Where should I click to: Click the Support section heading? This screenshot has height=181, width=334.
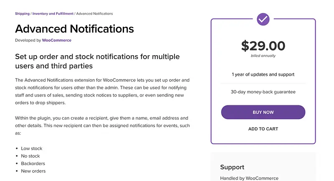232,167
